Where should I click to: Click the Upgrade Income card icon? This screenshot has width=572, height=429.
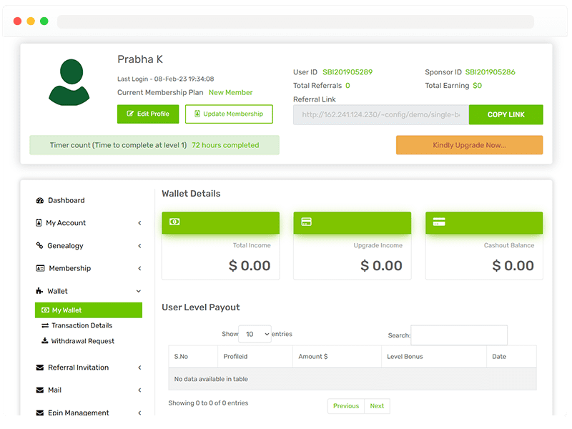(306, 222)
